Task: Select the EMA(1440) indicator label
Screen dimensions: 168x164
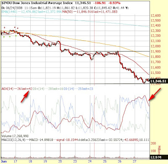Action: [x=9, y=12]
